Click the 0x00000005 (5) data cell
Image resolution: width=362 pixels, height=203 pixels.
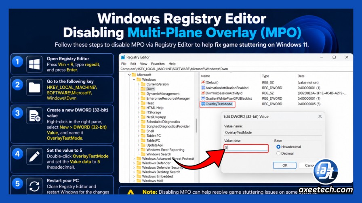[x=309, y=104]
